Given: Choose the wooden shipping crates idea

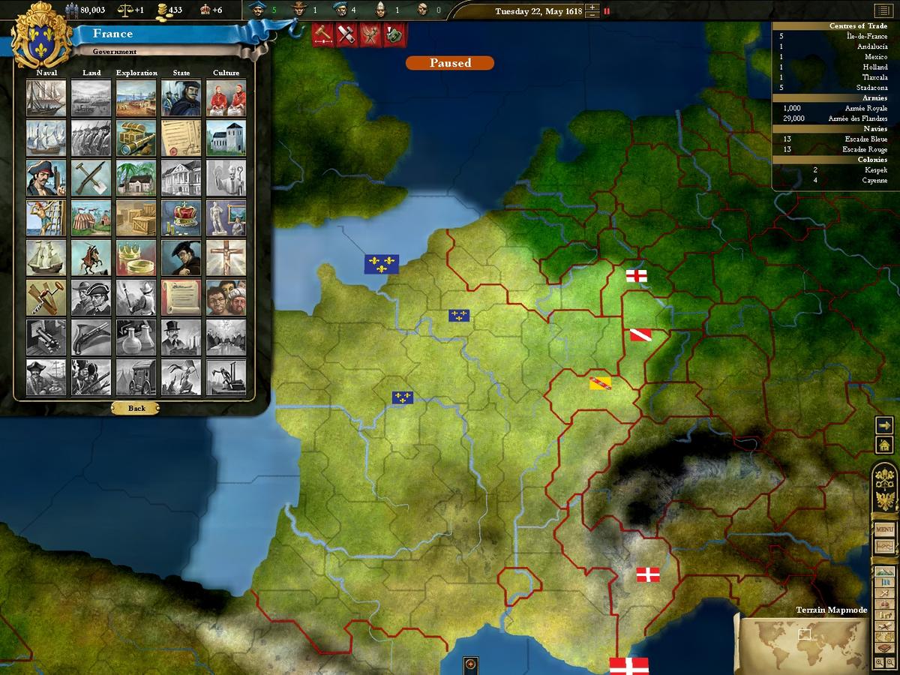Looking at the screenshot, I should [x=136, y=217].
